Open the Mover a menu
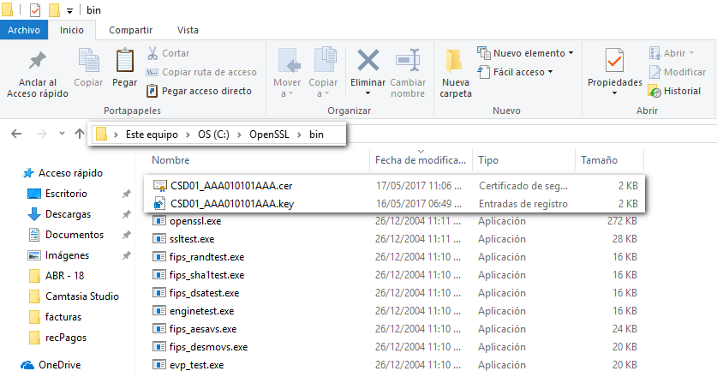Screen dimensions: 717x377 pyautogui.click(x=287, y=72)
